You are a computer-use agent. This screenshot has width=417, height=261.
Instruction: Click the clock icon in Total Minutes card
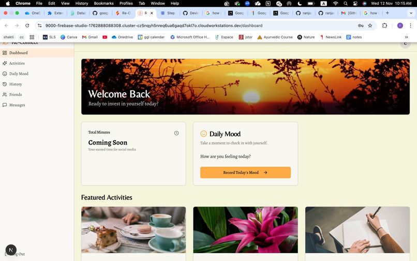pos(176,133)
